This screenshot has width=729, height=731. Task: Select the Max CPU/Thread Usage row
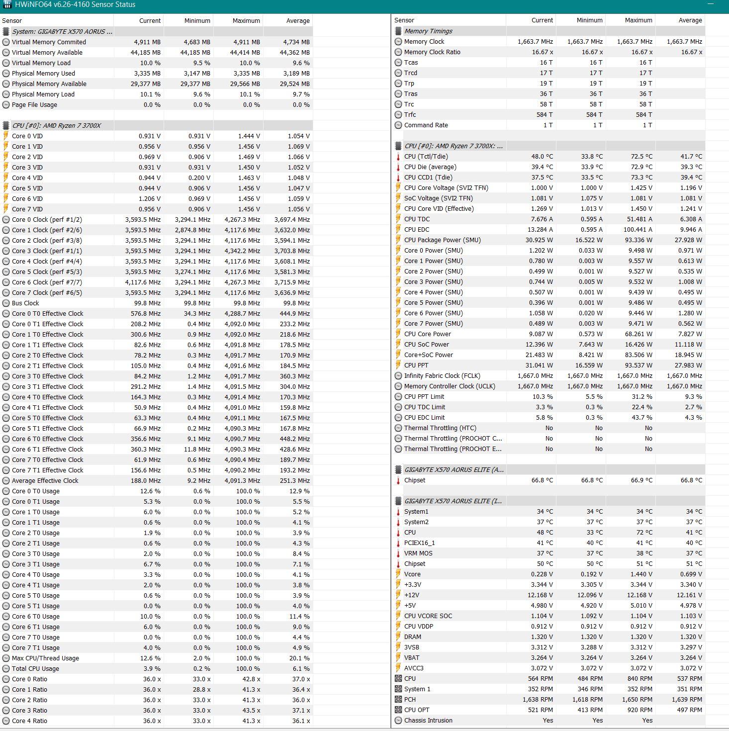[x=156, y=658]
